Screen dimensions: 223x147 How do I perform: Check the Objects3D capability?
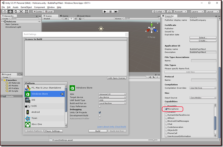tap(166, 130)
